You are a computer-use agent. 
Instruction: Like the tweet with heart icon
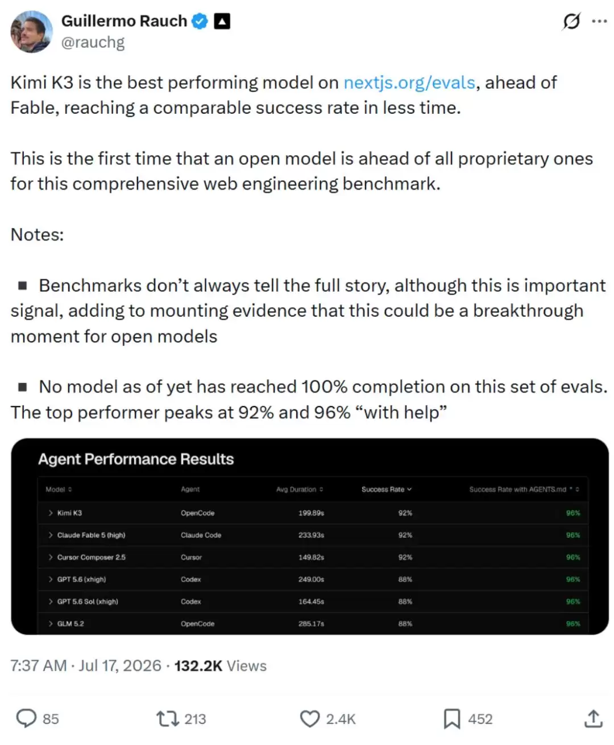[309, 719]
